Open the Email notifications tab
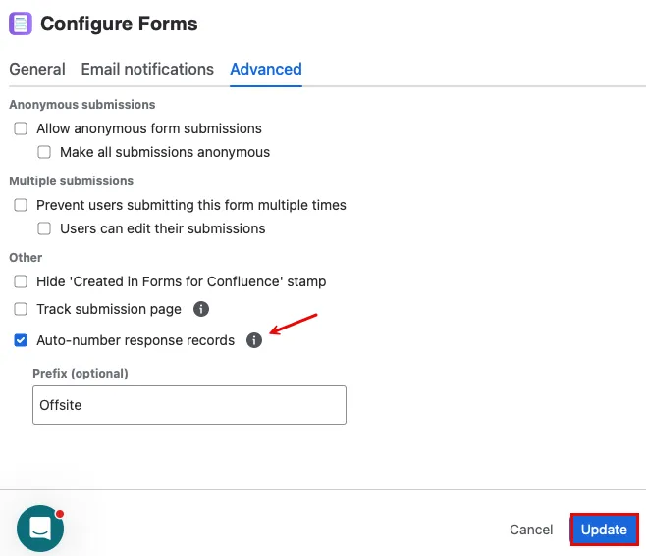The width and height of the screenshot is (646, 556). (x=147, y=70)
